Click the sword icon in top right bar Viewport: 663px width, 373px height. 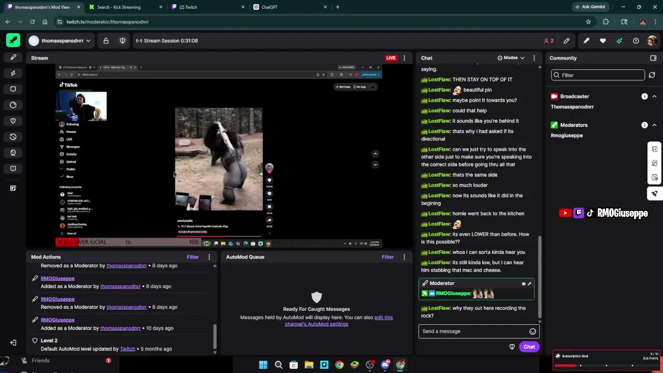(586, 40)
